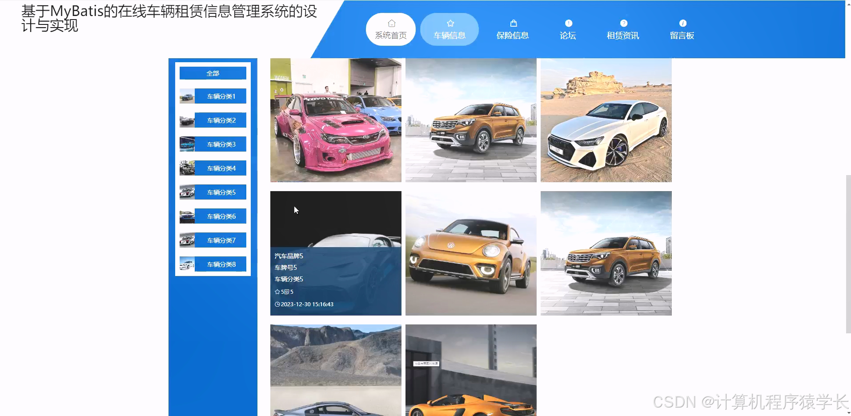Open the orange convertible supercar card
This screenshot has width=851, height=416.
pyautogui.click(x=471, y=370)
